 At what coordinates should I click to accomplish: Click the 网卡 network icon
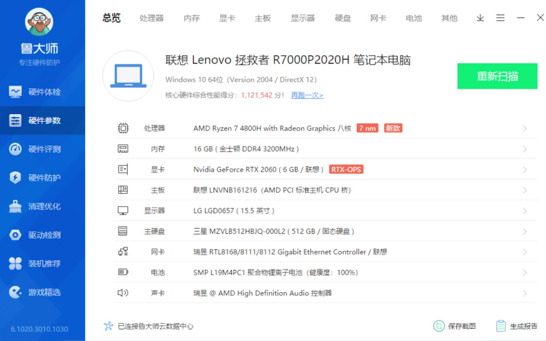(123, 252)
